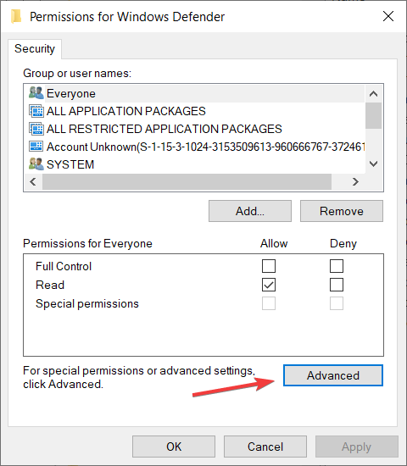Check the Read Deny checkbox
The height and width of the screenshot is (466, 407).
pos(337,285)
